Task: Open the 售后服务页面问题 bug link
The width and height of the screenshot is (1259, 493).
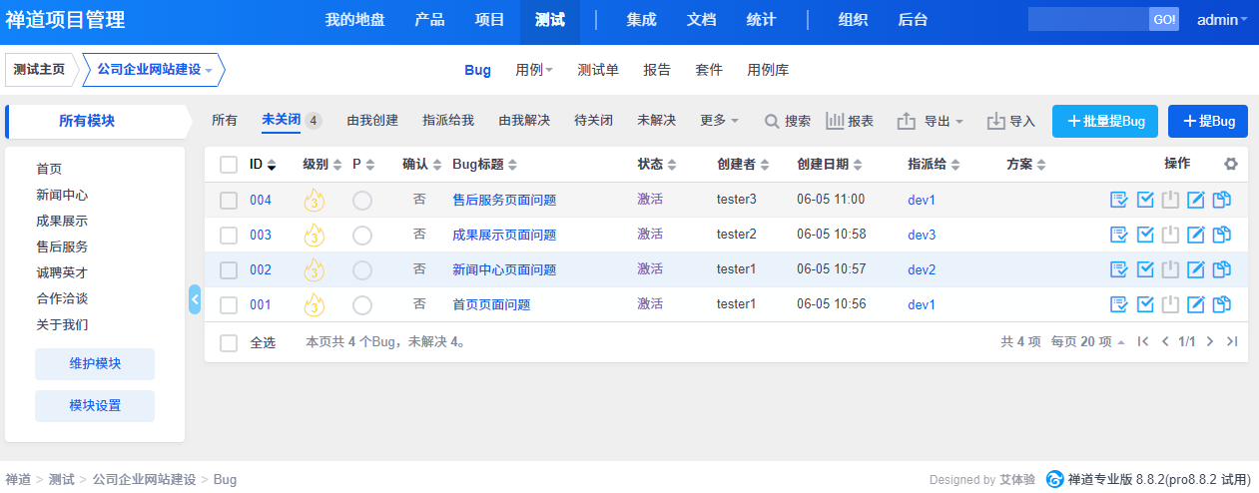Action: pos(504,200)
